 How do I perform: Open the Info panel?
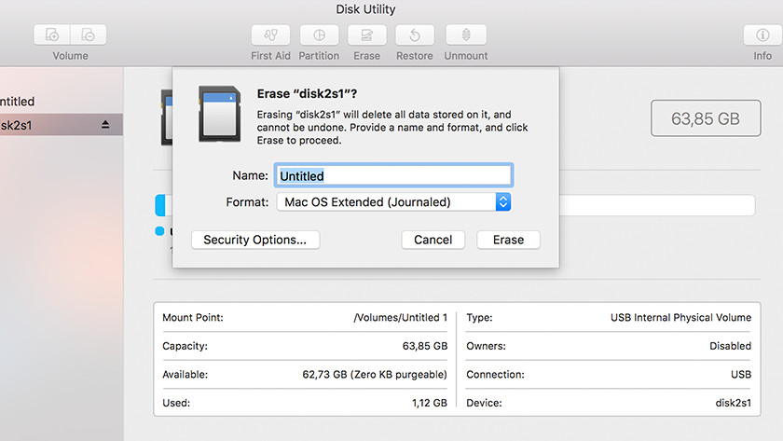(x=762, y=35)
